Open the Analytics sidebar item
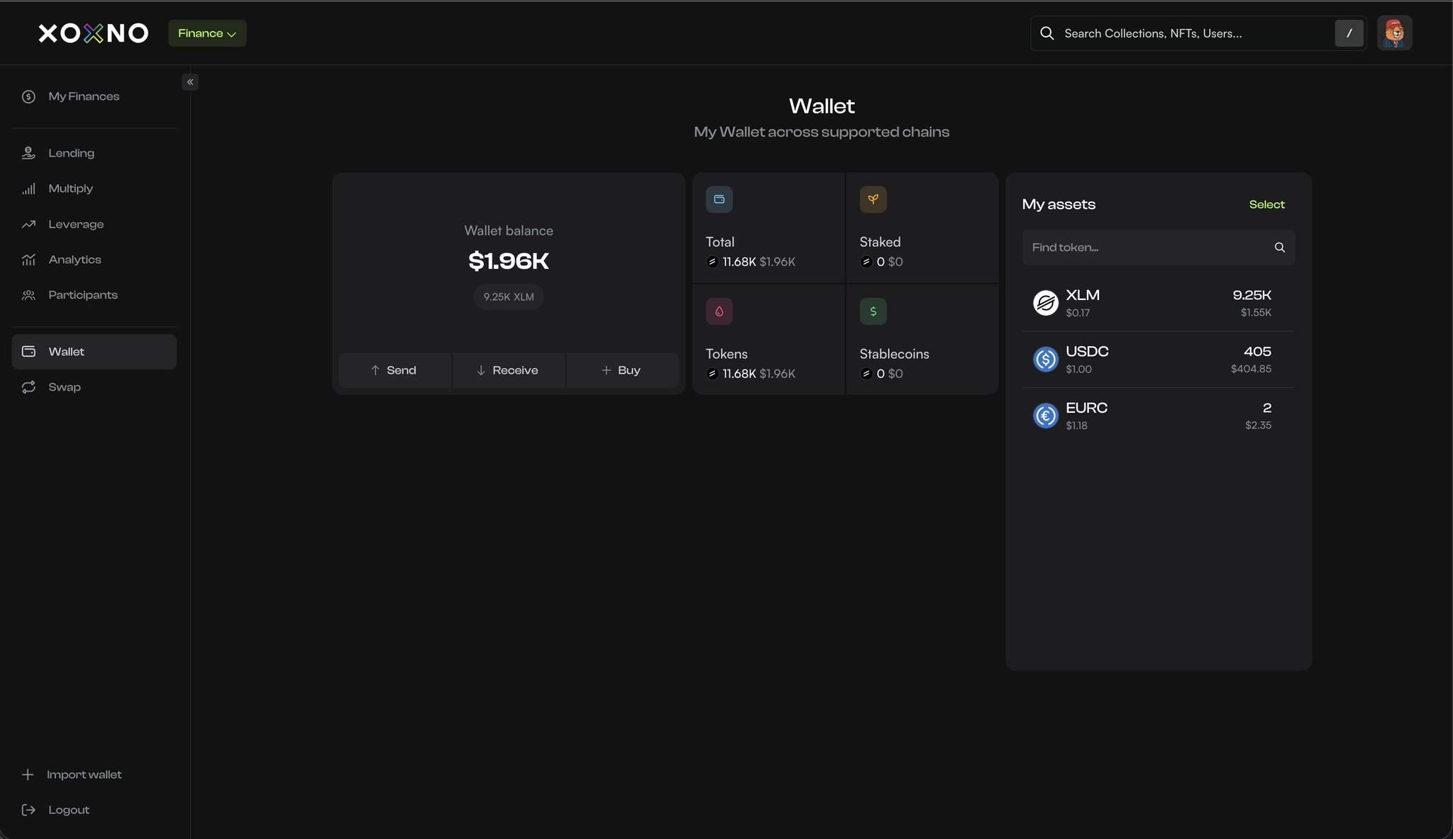1453x839 pixels. [x=74, y=260]
